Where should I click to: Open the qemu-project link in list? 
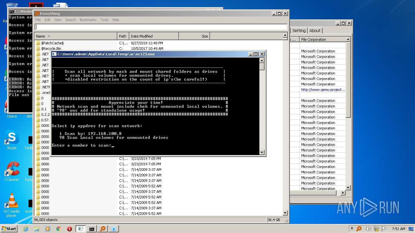coord(323,90)
